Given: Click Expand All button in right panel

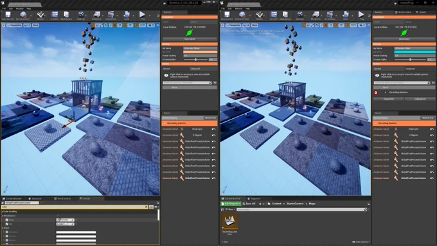Looking at the screenshot, I should click(388, 99).
